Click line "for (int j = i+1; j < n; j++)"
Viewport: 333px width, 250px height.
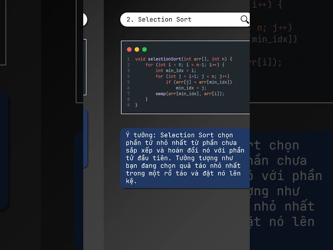point(193,76)
